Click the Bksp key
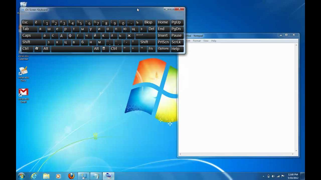Viewport: 321px width, 180px height. click(x=149, y=22)
